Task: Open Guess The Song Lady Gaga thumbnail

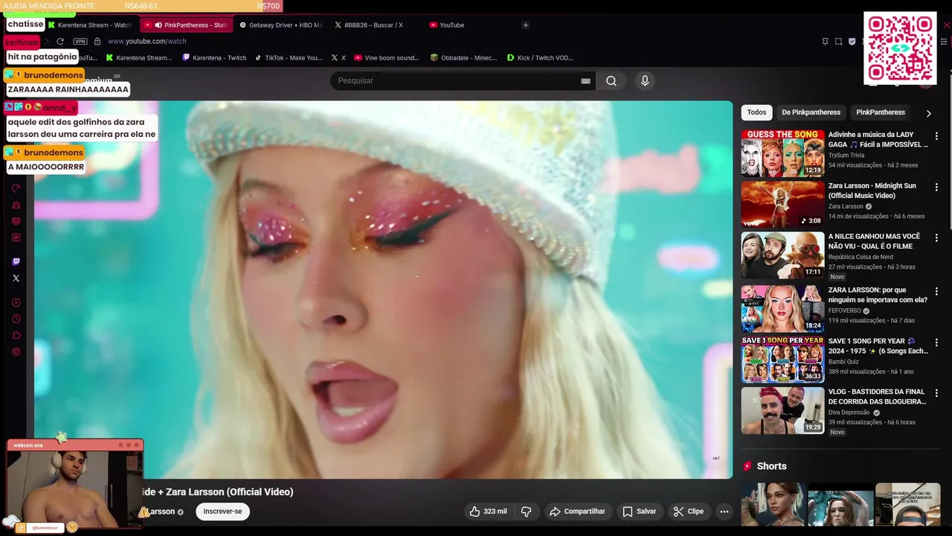Action: 782,153
